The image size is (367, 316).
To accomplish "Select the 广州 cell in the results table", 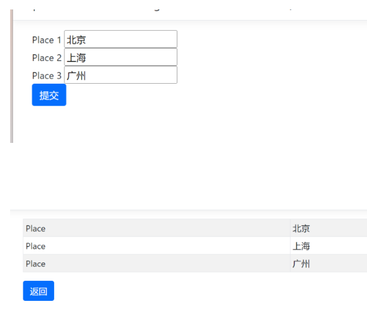I will pos(329,264).
